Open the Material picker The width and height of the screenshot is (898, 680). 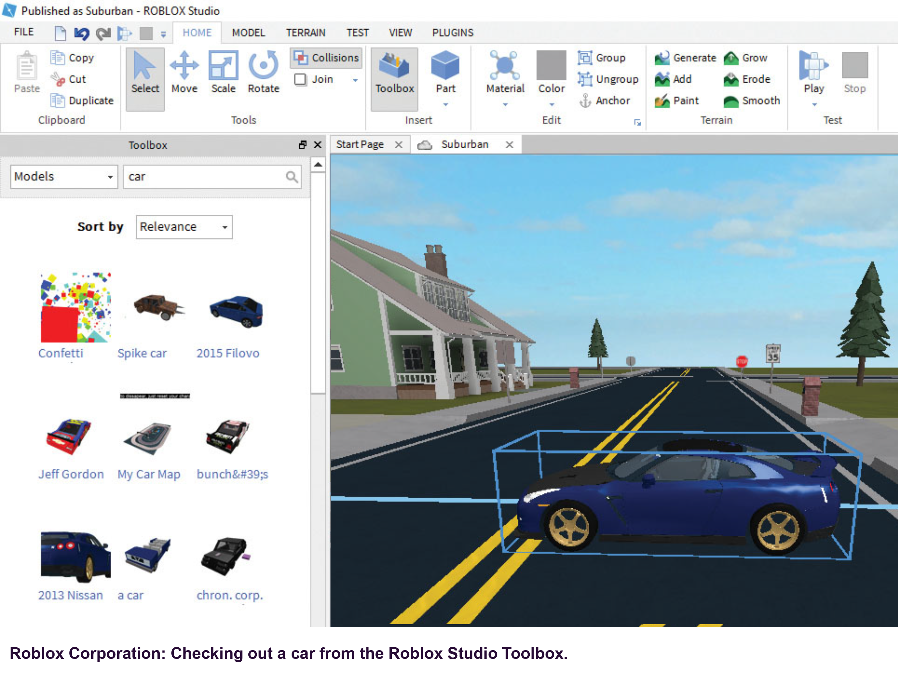(505, 72)
